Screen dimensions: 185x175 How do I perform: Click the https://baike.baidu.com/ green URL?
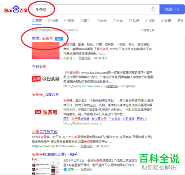coord(81,123)
